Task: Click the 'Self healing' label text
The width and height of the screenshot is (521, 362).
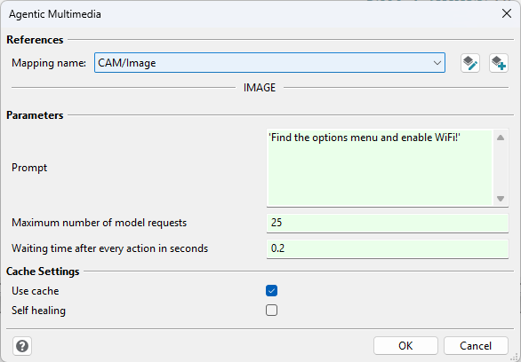Action: pos(38,311)
